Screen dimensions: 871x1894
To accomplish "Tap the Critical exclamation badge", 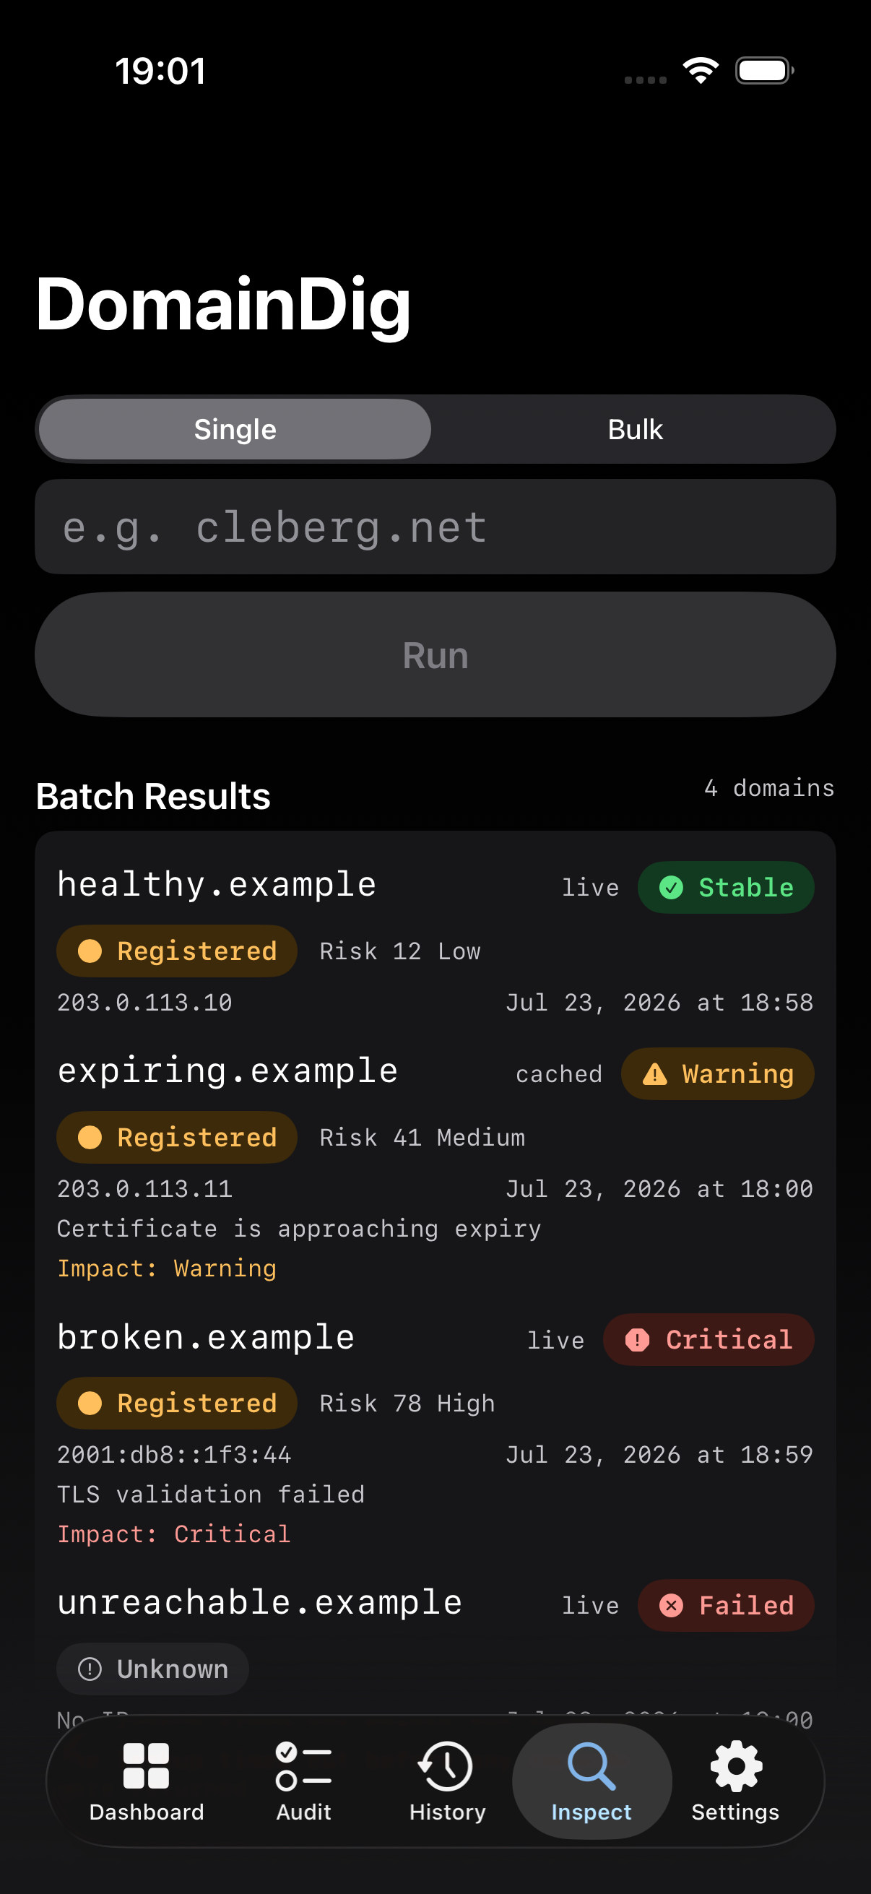I will coord(708,1340).
